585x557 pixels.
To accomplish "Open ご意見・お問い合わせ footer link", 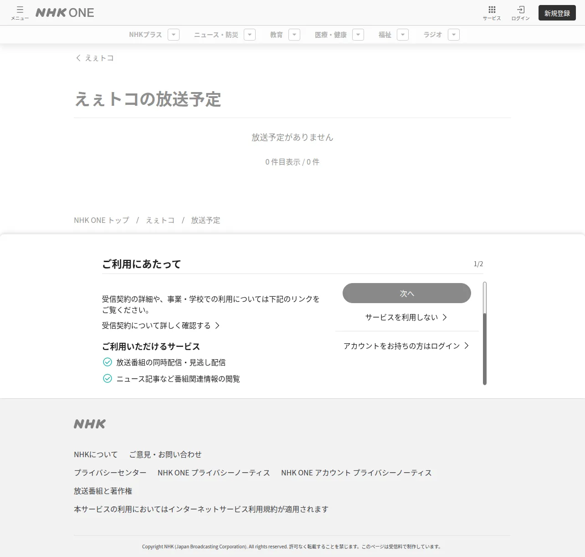I will (165, 454).
